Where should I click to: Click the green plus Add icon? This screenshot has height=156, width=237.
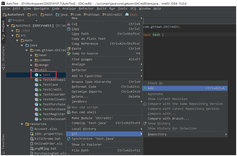[145, 88]
